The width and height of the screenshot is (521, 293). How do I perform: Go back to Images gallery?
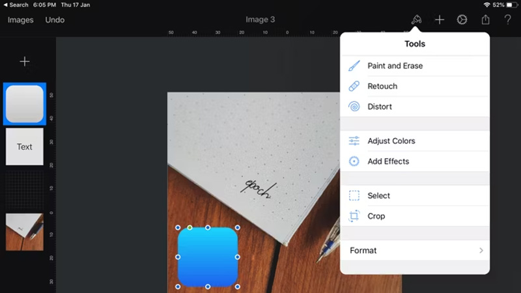(x=21, y=20)
